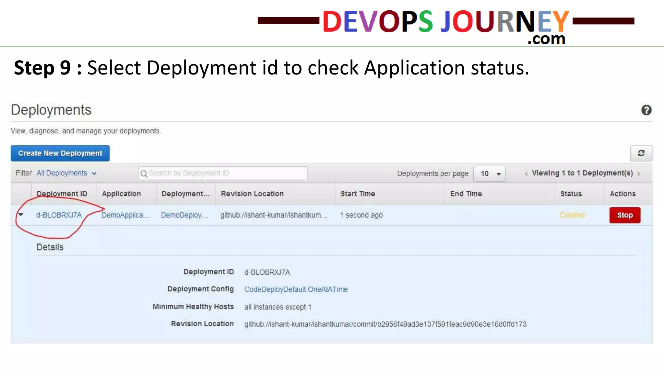Open deployment ID d-BLOBRXJ7A link

coord(59,215)
